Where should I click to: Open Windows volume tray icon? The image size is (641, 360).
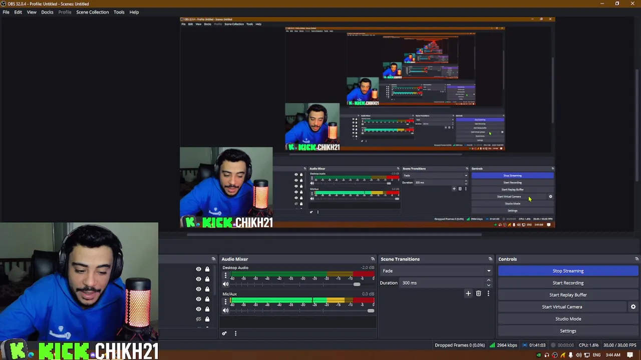click(579, 355)
